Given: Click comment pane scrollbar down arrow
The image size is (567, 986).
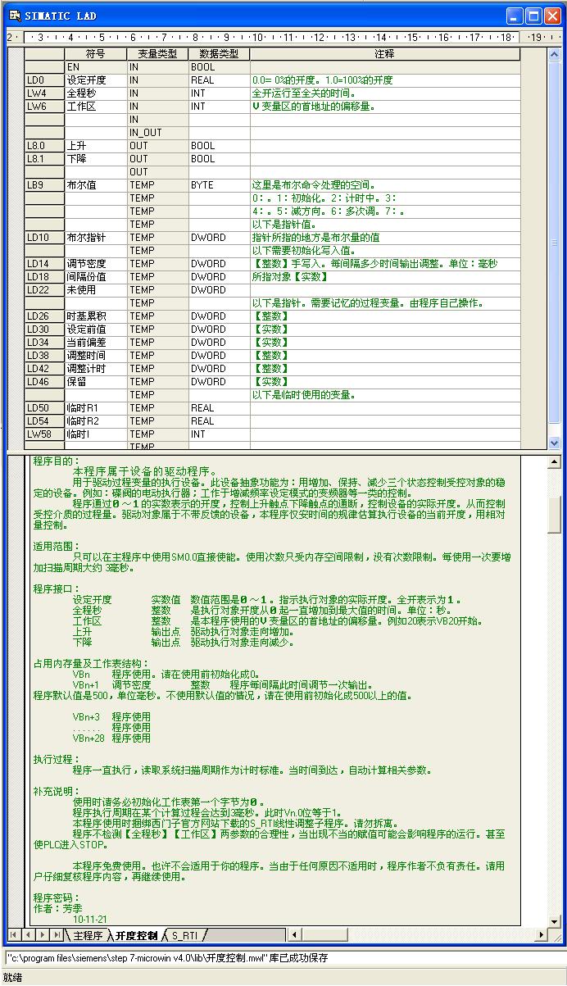Looking at the screenshot, I should [x=554, y=921].
